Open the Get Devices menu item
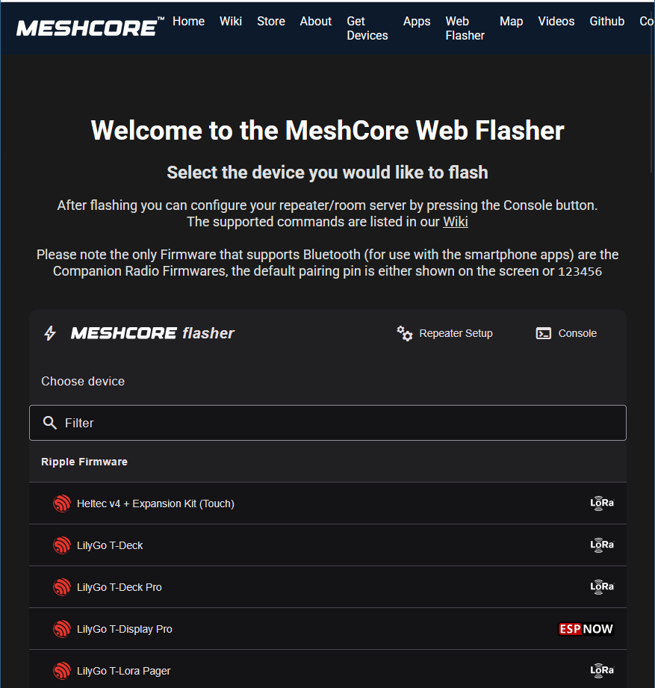The width and height of the screenshot is (655, 688). point(367,28)
